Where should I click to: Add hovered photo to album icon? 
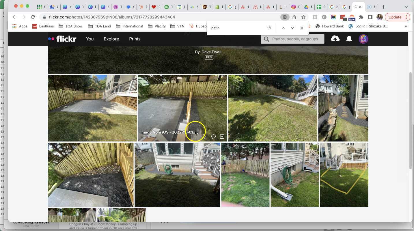pyautogui.click(x=222, y=137)
